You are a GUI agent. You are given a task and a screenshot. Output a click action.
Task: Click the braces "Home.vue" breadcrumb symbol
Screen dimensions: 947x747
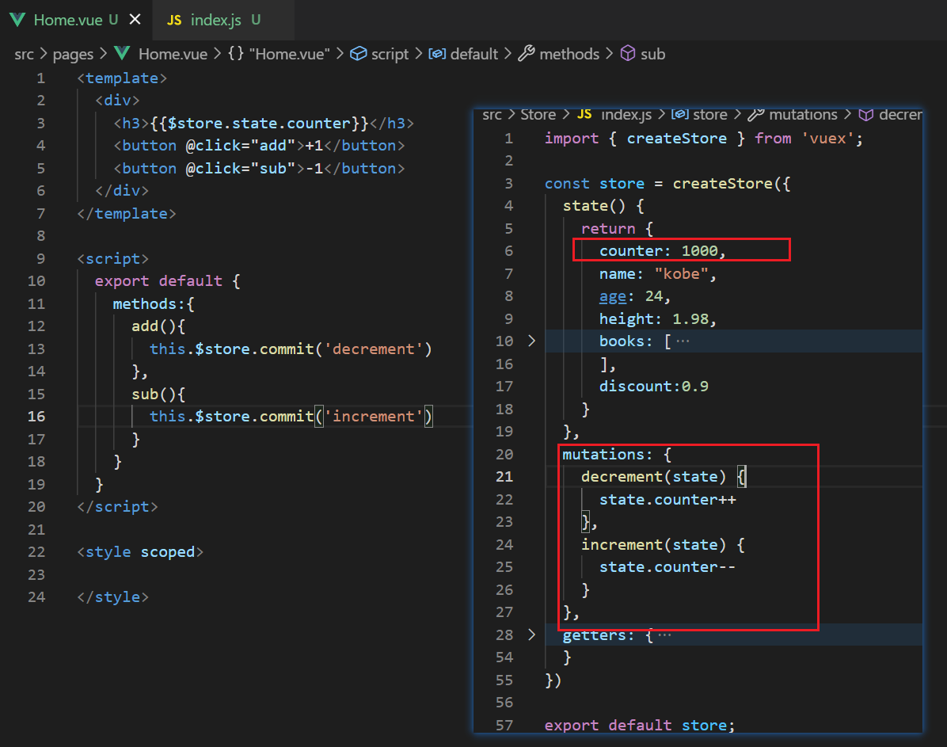click(x=279, y=55)
